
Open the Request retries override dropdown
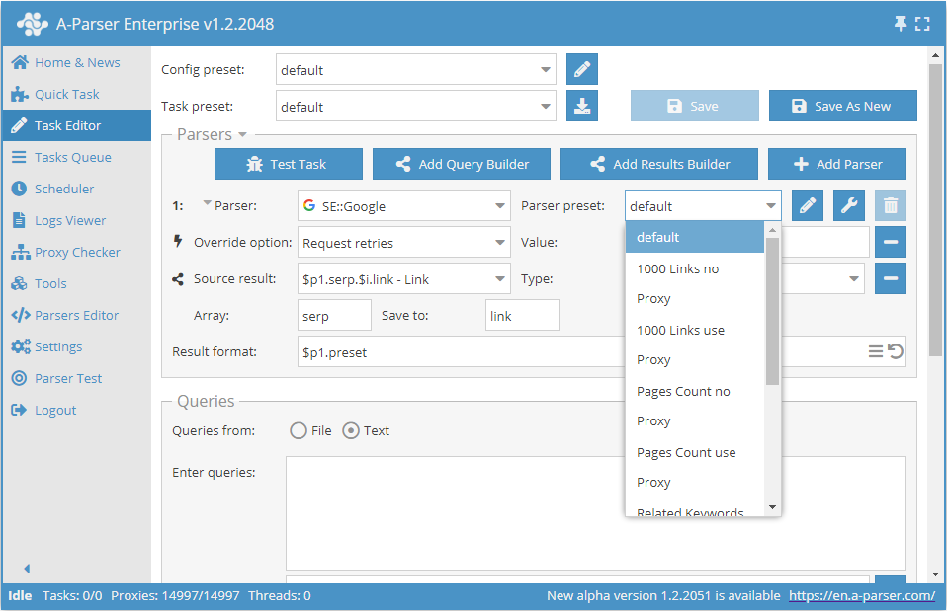pyautogui.click(x=500, y=243)
